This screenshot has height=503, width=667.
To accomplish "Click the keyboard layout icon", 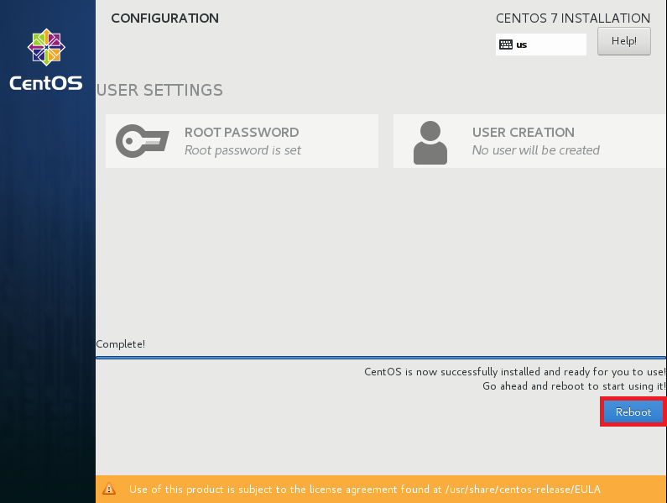I will (505, 45).
